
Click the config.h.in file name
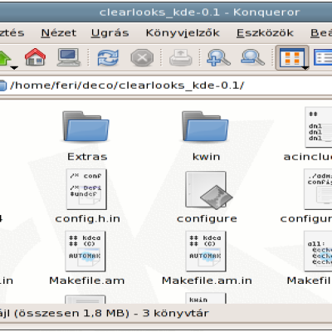(88, 219)
